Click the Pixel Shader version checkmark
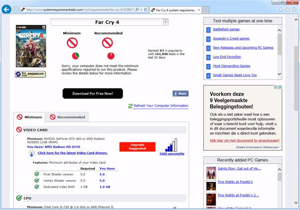The image size is (300, 210). (37, 174)
